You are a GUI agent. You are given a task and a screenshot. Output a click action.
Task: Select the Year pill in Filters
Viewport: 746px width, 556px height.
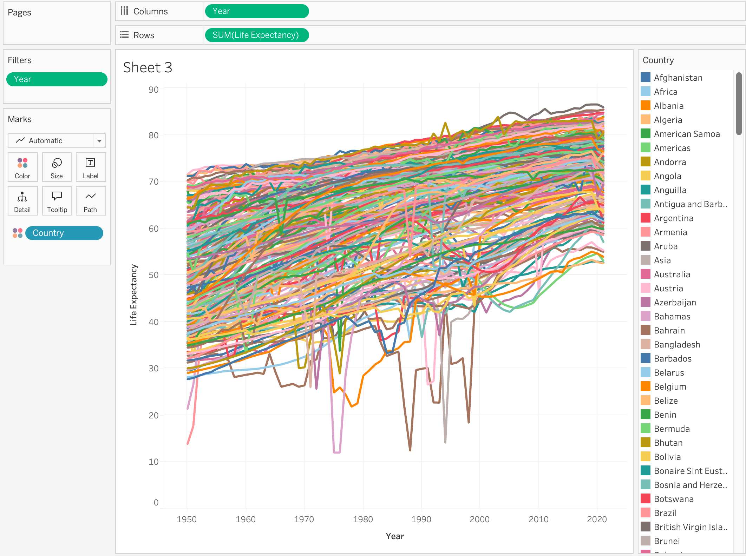click(57, 79)
